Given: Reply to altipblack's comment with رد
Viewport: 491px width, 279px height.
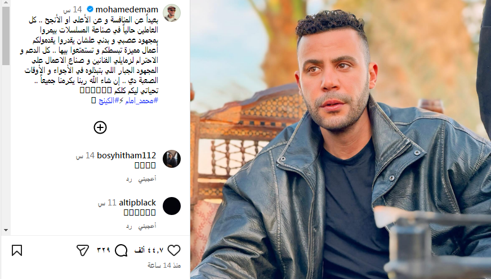Looking at the screenshot, I should [x=129, y=226].
